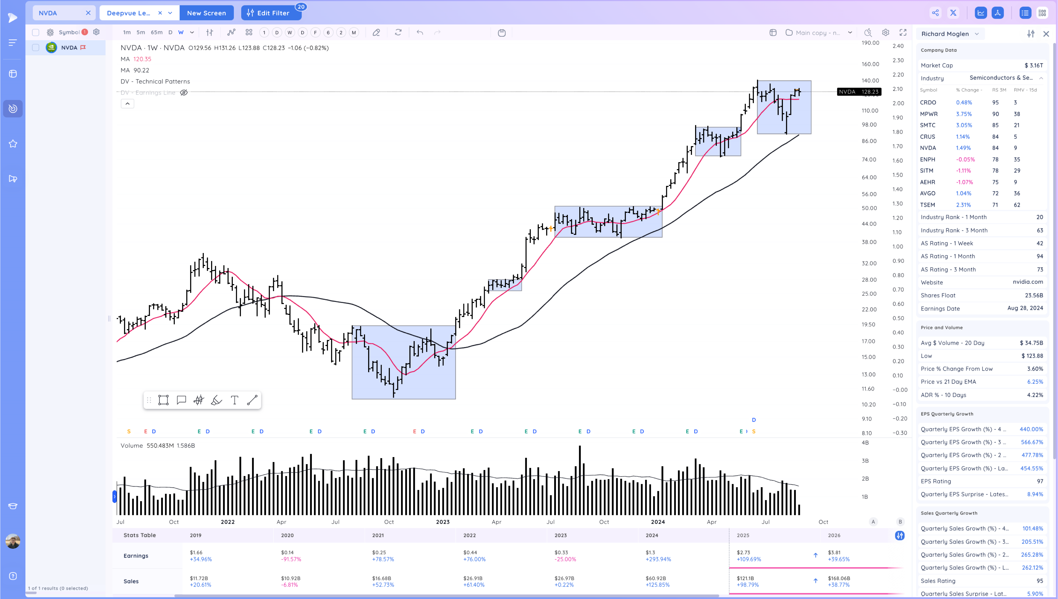
Task: Click the undo arrow in toolbar
Action: [420, 33]
